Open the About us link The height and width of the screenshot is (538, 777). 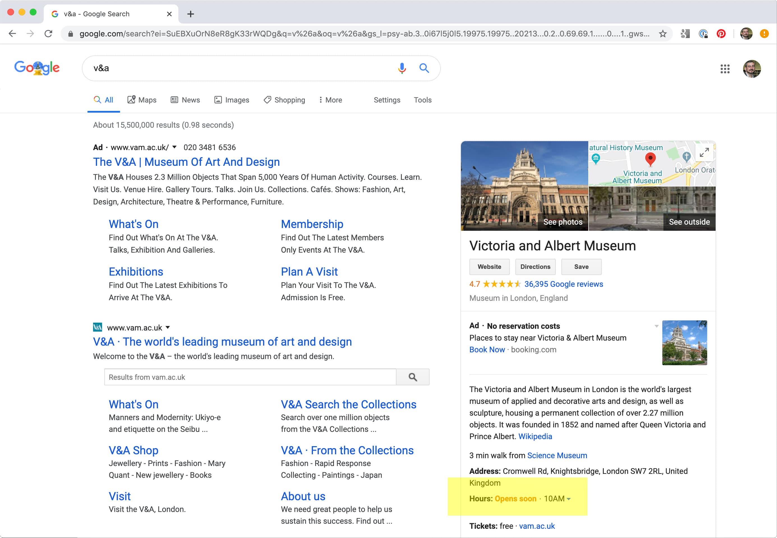[x=303, y=496]
